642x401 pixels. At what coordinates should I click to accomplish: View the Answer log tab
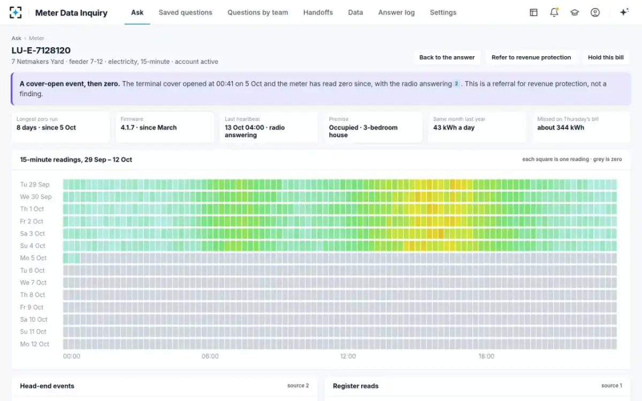[x=396, y=12]
